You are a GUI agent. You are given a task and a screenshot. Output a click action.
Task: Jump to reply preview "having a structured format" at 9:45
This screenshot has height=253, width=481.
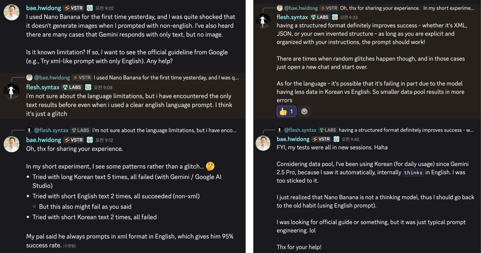406,130
